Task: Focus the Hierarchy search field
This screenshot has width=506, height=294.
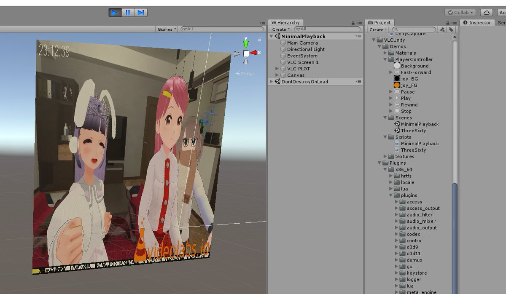Action: pos(328,29)
